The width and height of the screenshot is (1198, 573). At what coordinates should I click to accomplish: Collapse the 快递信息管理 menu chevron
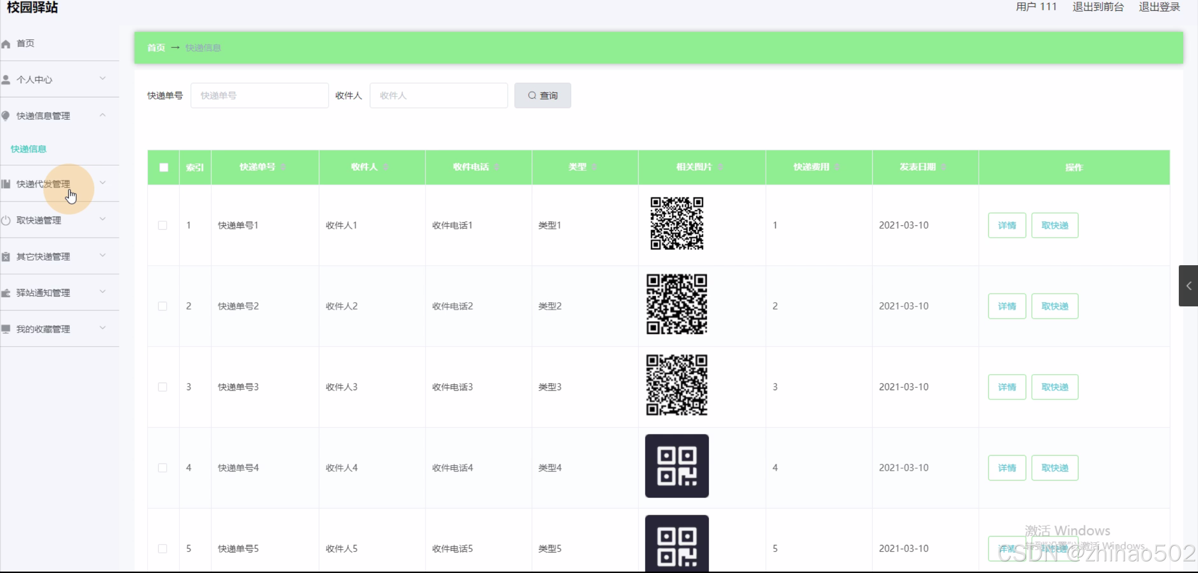[x=103, y=115]
